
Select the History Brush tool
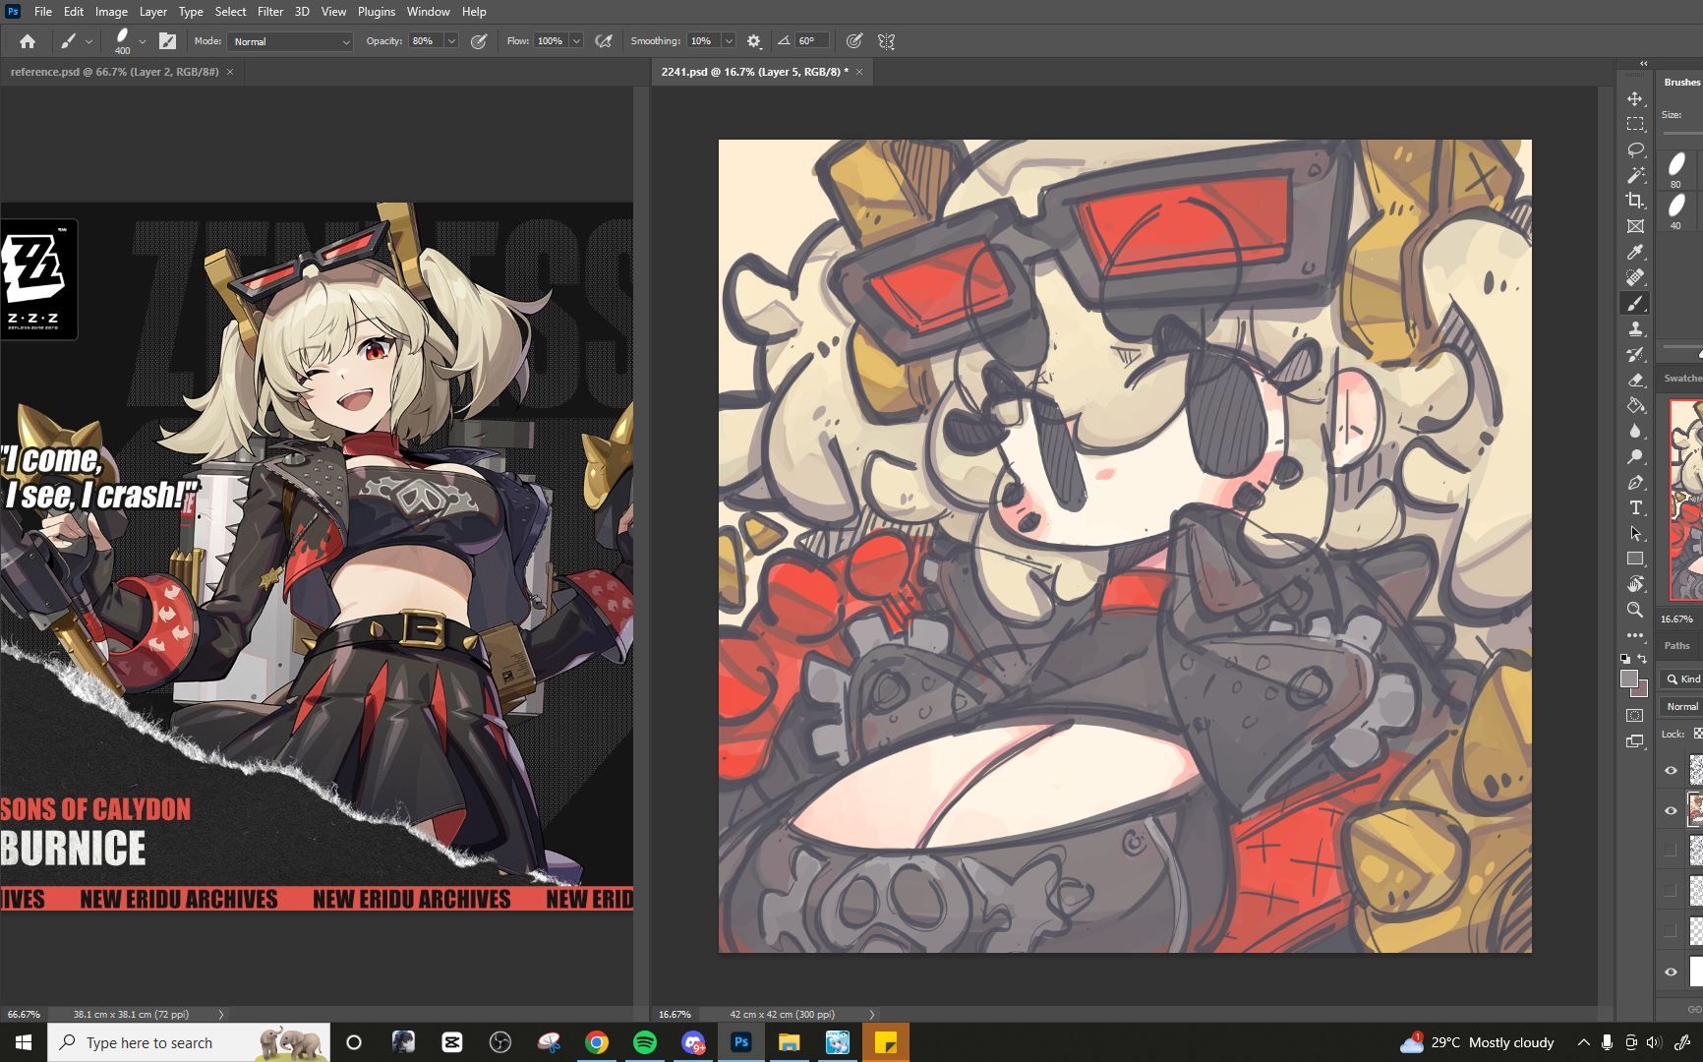coord(1635,355)
